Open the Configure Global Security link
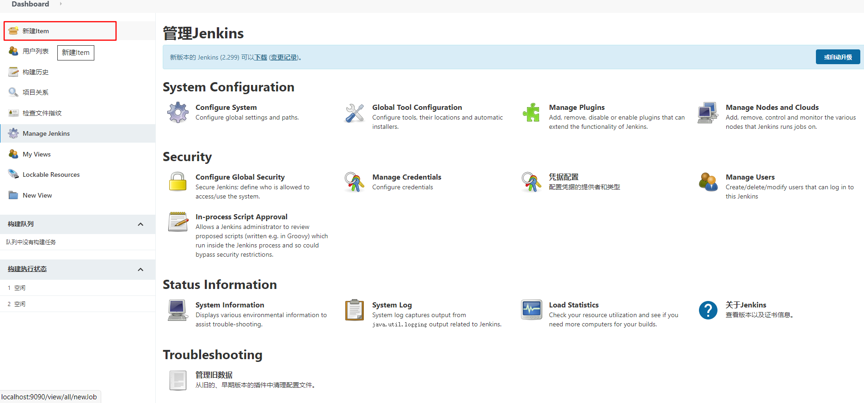Screen dimensions: 864x403 click(240, 177)
